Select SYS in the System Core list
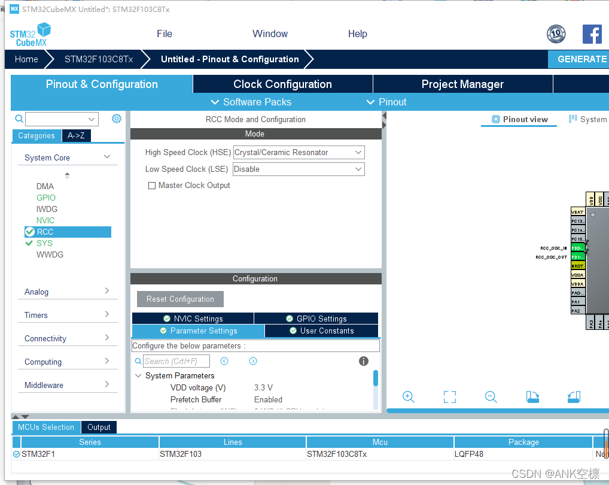Viewport: 609px width, 485px height. [44, 243]
